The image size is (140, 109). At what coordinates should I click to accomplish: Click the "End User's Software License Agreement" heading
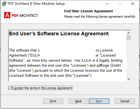(59, 34)
